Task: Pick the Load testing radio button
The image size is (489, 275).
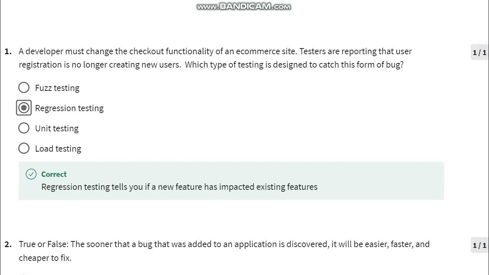Action: (x=24, y=149)
